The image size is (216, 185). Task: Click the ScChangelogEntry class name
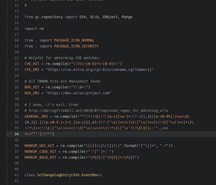pos(54,175)
